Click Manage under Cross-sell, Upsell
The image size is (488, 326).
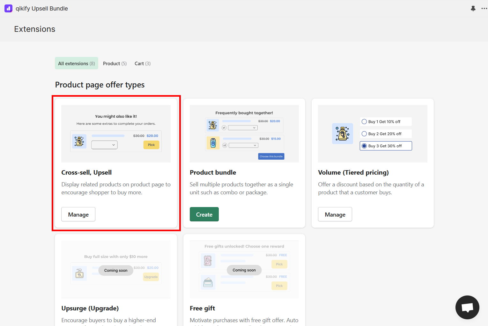pos(78,214)
